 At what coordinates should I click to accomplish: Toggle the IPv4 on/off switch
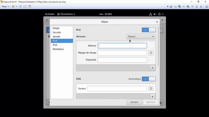point(149,30)
